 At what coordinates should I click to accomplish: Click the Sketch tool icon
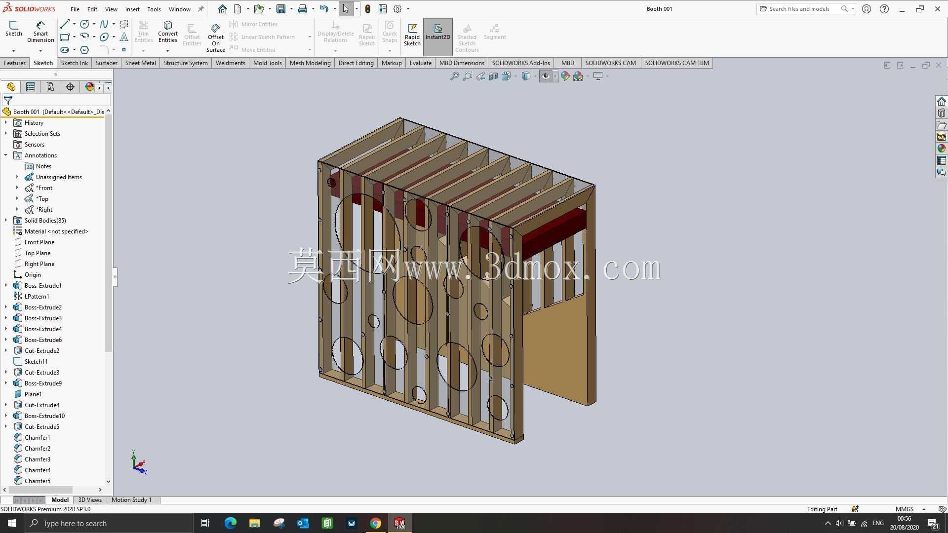(x=13, y=28)
